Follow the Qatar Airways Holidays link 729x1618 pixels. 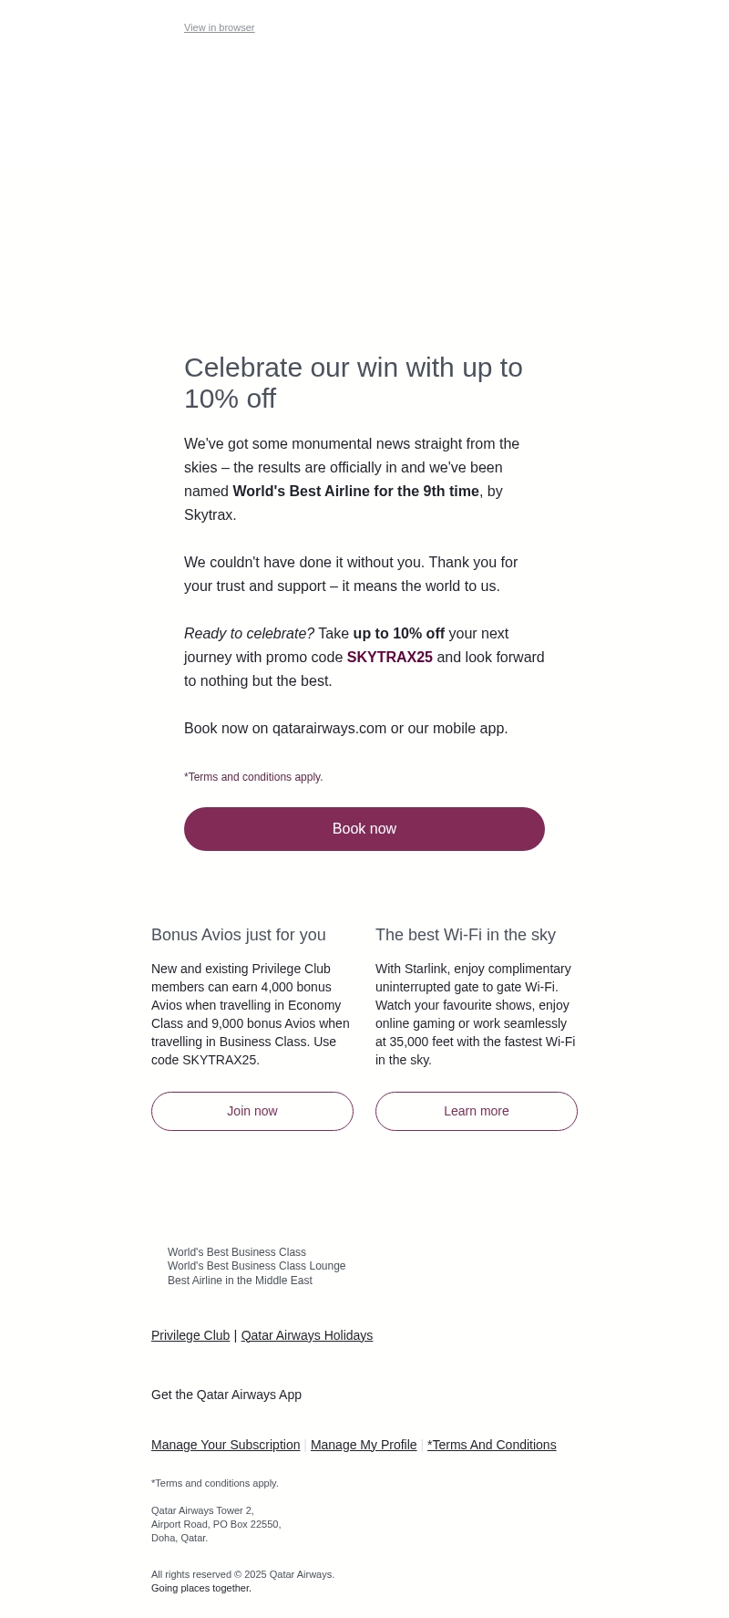[x=306, y=1335]
